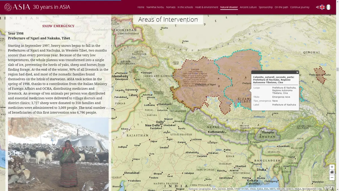Click the home icon to reset map extent
Viewport: 339px width, 191px height.
(332, 172)
